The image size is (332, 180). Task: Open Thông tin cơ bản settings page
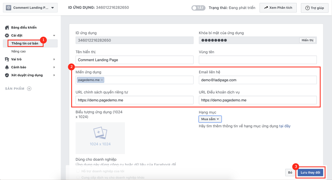tap(25, 43)
